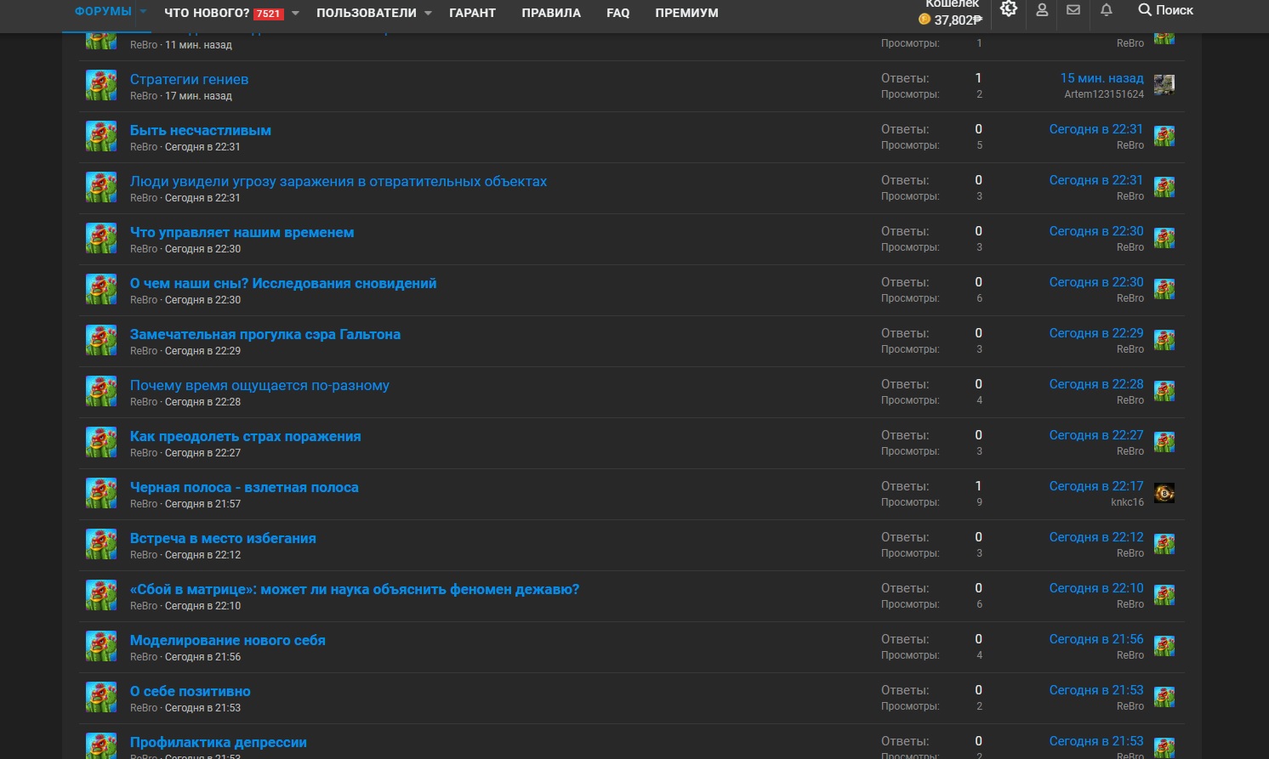
Task: Go to the ГАРАНТ menu item
Action: tap(472, 13)
